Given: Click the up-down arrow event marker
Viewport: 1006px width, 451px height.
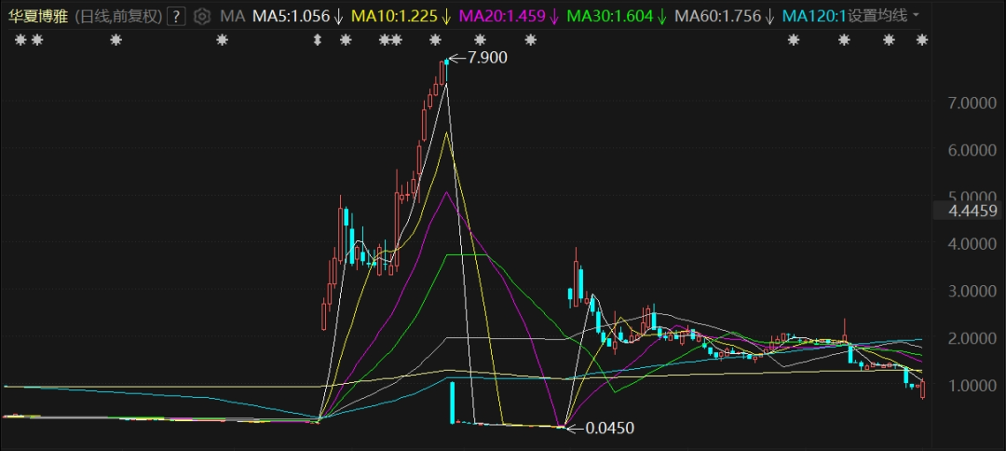Looking at the screenshot, I should [x=317, y=40].
